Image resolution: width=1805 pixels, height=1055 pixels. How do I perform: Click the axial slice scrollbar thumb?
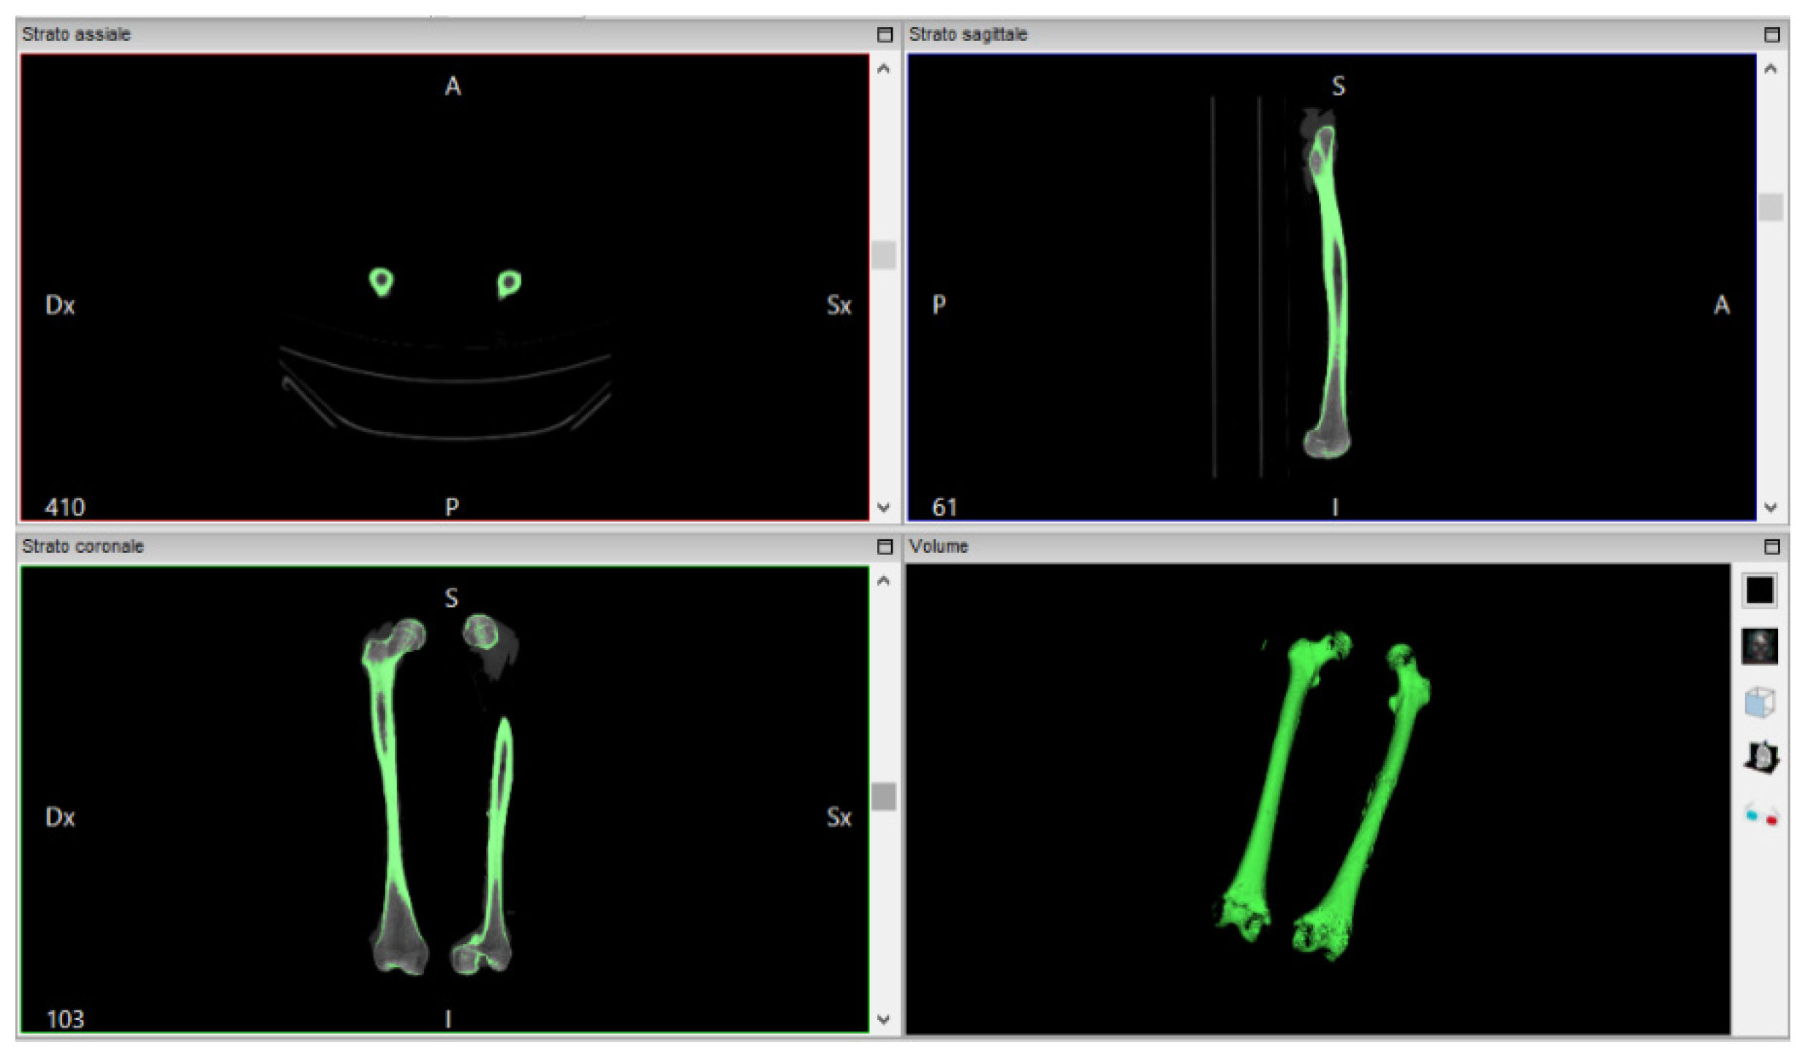883,255
